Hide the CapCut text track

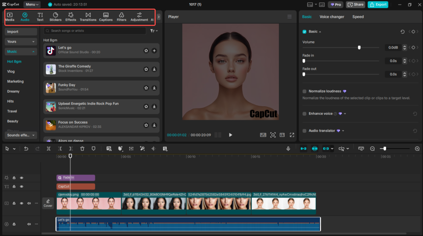[22, 187]
